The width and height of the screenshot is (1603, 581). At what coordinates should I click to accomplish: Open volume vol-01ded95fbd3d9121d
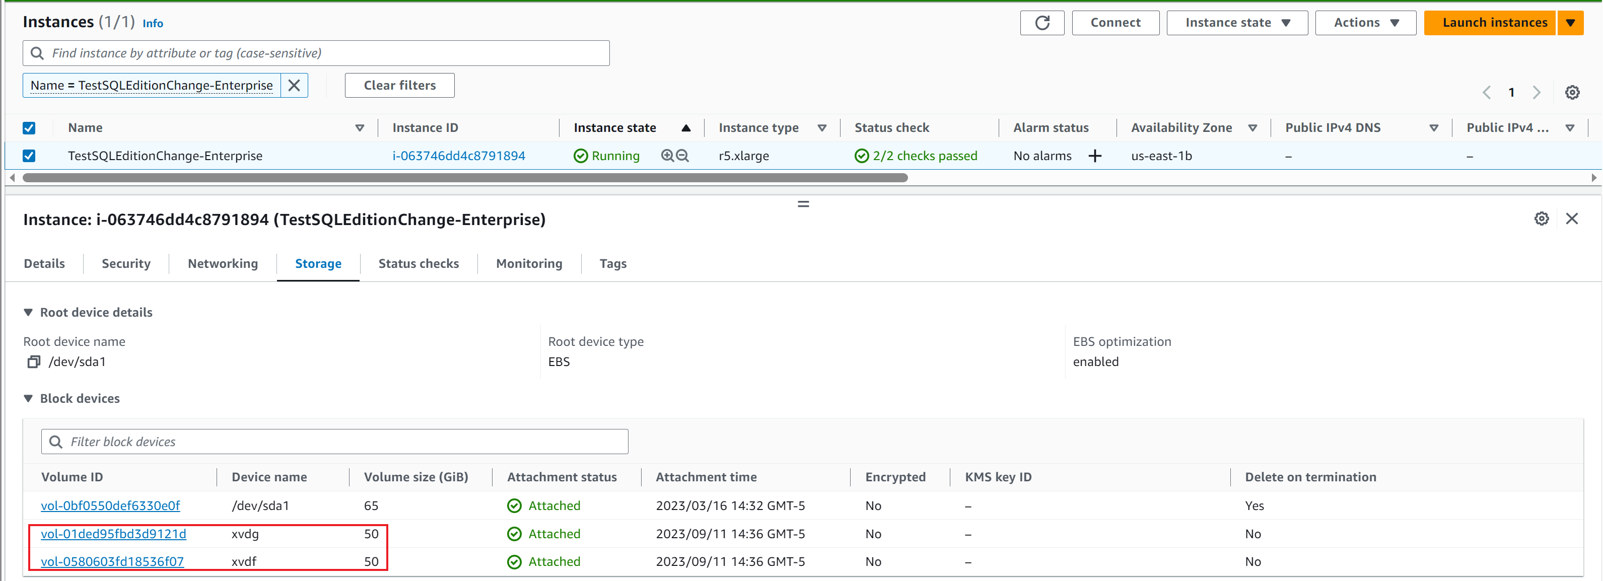click(113, 533)
